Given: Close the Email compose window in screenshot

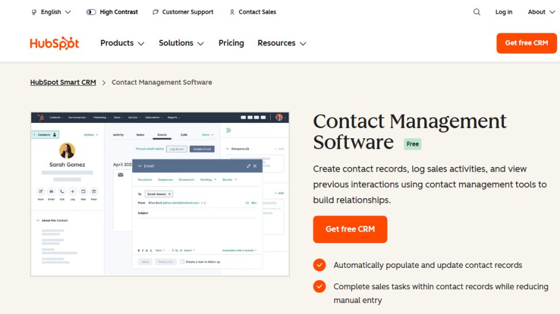Looking at the screenshot, I should 255,166.
